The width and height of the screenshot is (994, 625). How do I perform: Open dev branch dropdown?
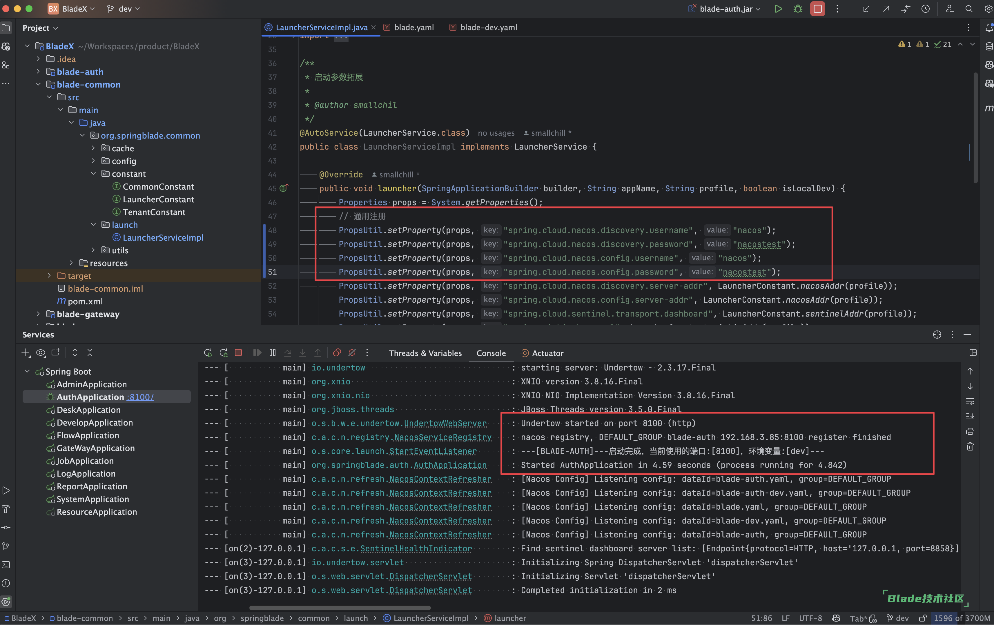coord(124,9)
